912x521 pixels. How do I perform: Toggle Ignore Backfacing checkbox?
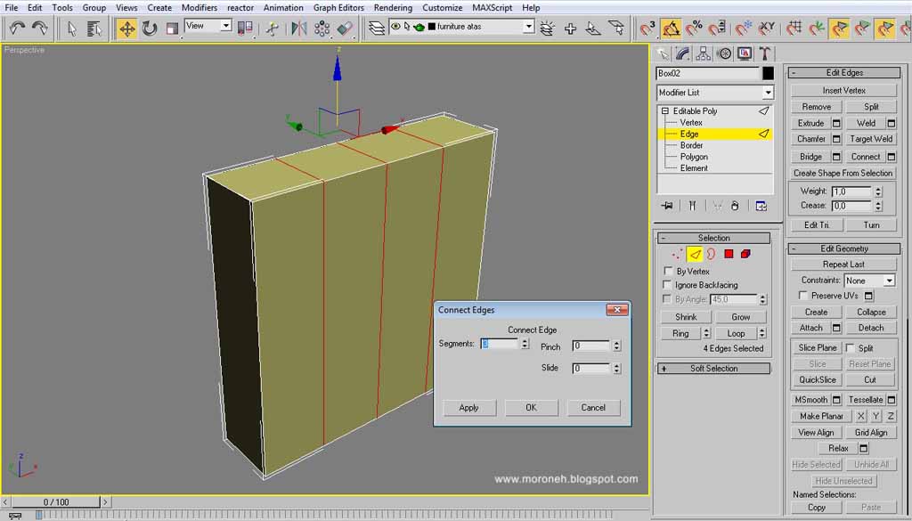point(668,285)
